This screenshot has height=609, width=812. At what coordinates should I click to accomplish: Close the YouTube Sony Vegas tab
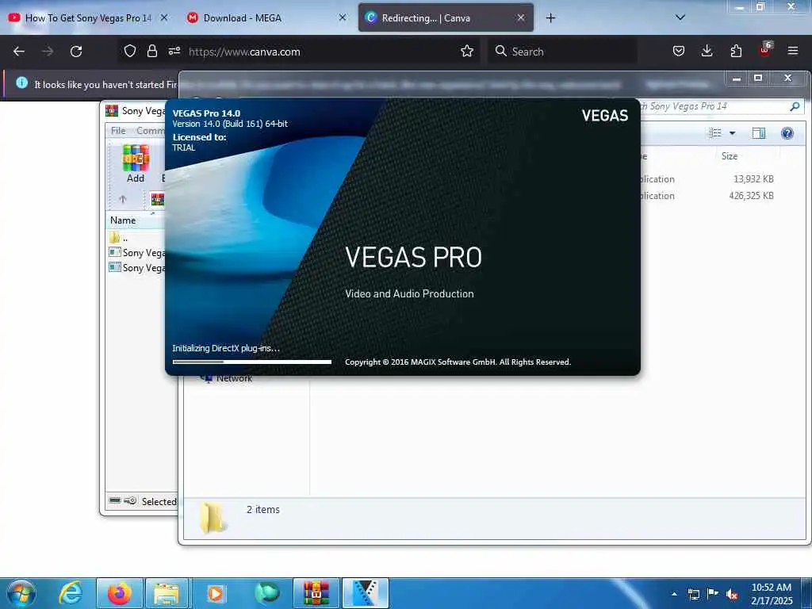164,17
